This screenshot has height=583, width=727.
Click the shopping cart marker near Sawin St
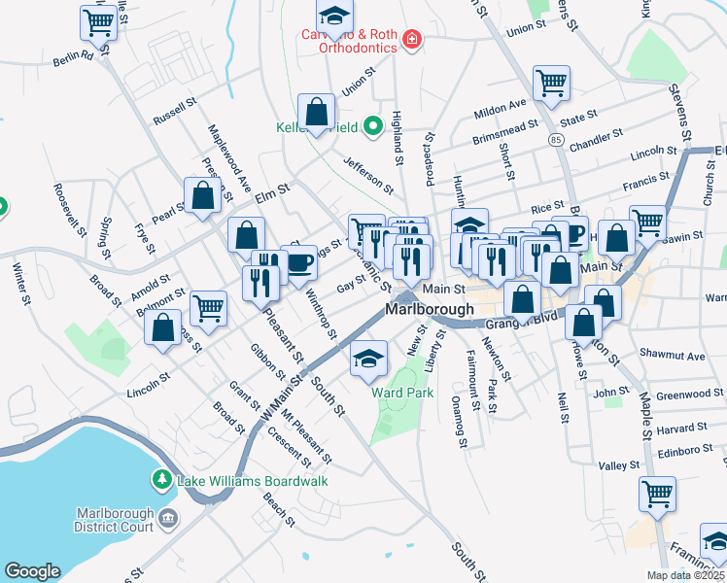649,226
